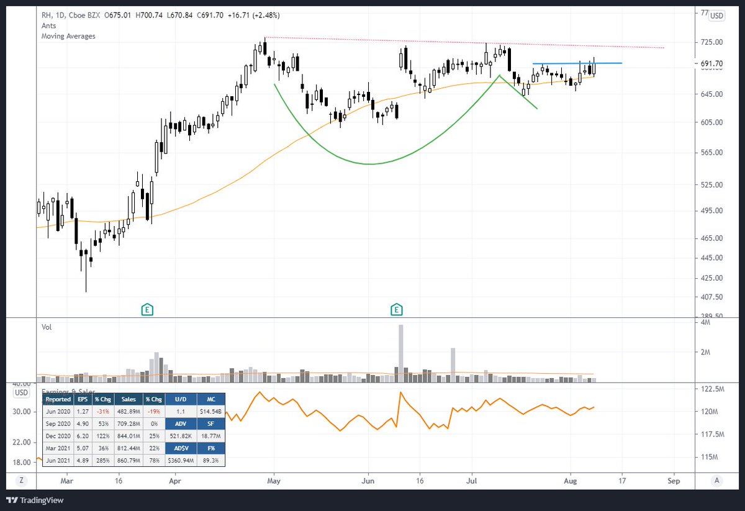745x511 pixels.
Task: Click the 'Aug' label on the time axis
Action: click(x=570, y=481)
